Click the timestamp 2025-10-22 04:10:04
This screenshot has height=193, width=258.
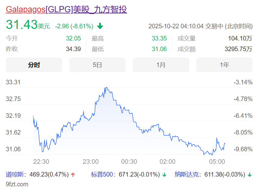tap(176, 26)
